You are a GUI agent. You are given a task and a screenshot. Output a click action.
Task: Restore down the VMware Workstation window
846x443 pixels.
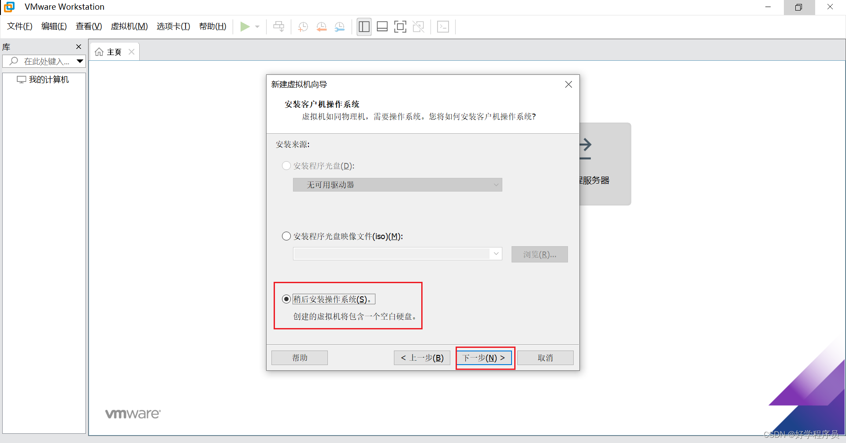[799, 7]
